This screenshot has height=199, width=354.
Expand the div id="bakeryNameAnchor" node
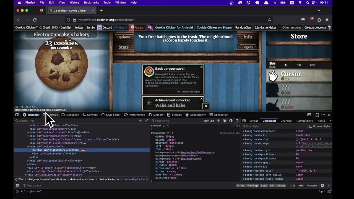(x=28, y=136)
